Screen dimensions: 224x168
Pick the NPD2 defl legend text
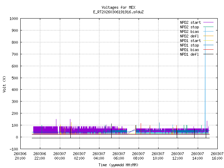pos(189,36)
